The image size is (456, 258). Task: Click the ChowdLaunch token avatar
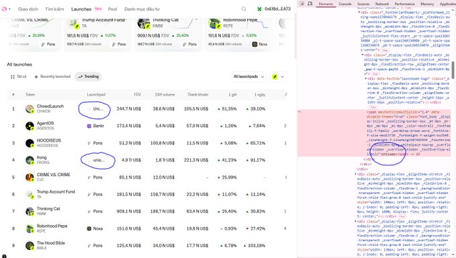(x=30, y=109)
